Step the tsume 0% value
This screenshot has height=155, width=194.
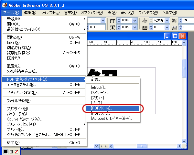pos(180,21)
